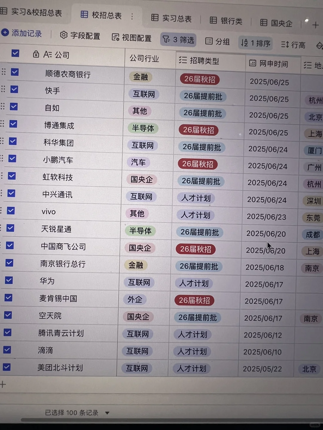Viewport: 323px width, 430px height.
Task: Open the 实习总表 tab
Action: 171,18
